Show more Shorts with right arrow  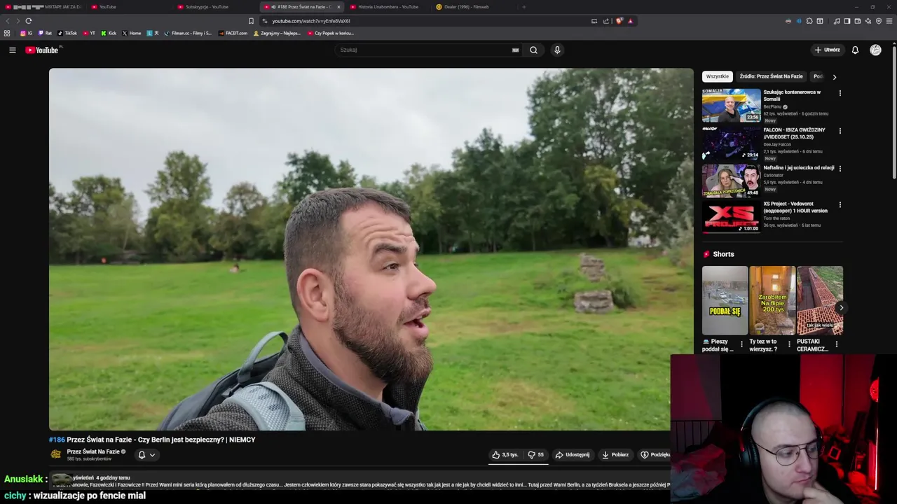coord(841,307)
